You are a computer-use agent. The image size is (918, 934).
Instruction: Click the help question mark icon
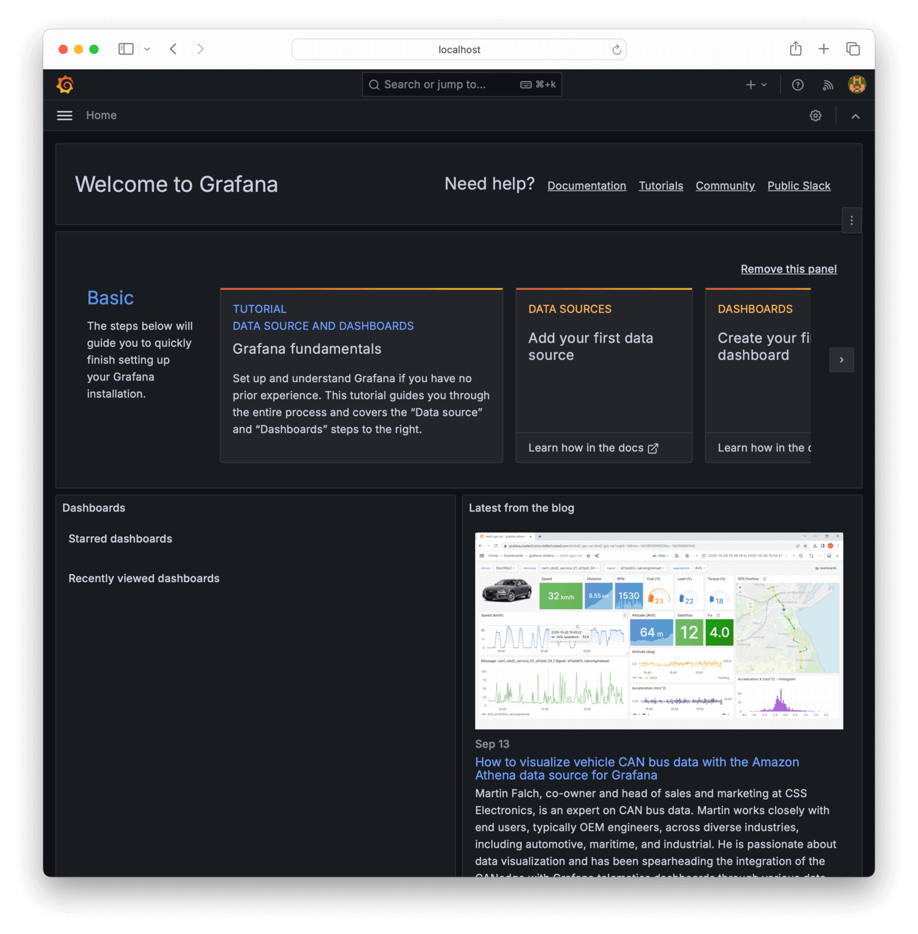click(798, 84)
